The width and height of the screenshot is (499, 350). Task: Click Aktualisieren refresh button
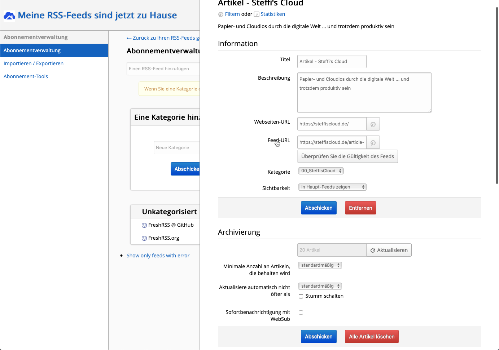coord(389,250)
